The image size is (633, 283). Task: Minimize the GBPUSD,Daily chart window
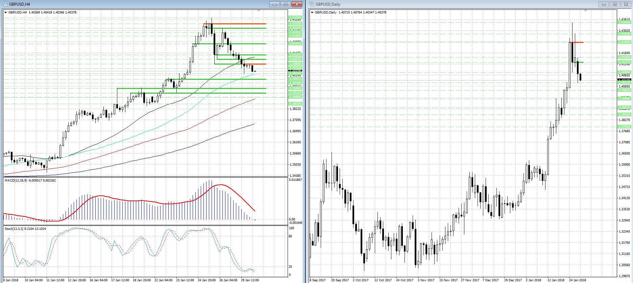tap(604, 4)
